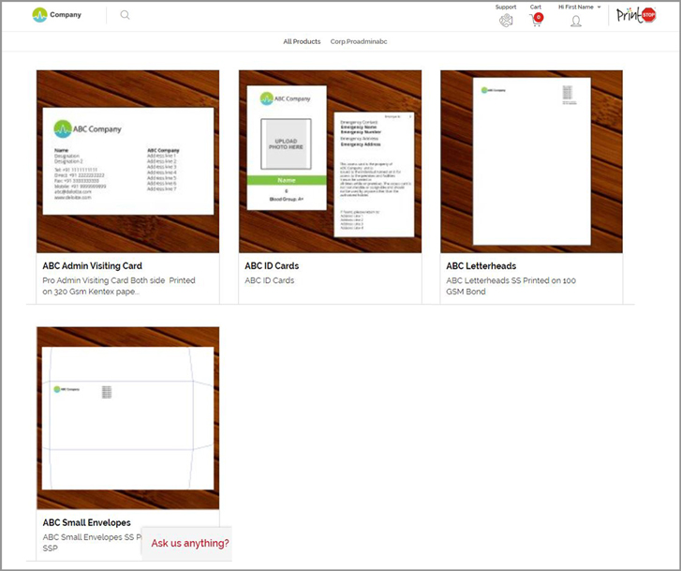Image resolution: width=681 pixels, height=571 pixels.
Task: Click the ABC Admin Visiting Card title
Action: tap(93, 266)
